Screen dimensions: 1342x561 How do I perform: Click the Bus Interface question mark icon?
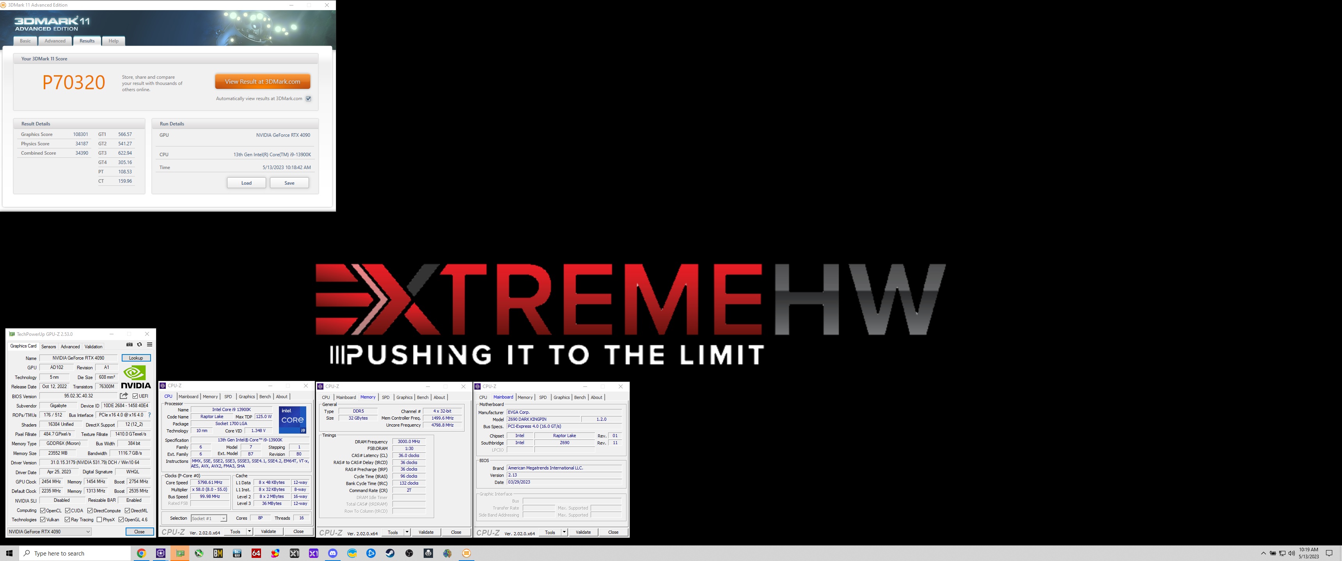[149, 415]
